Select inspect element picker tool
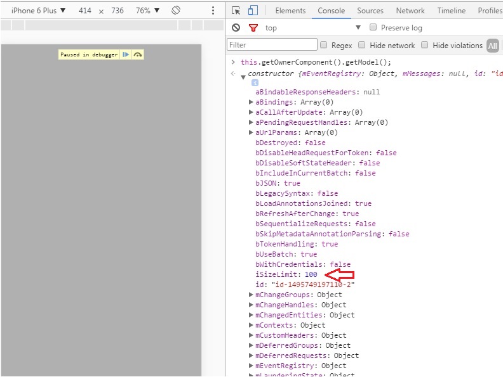Screen dimensions: 503x377 pos(236,11)
